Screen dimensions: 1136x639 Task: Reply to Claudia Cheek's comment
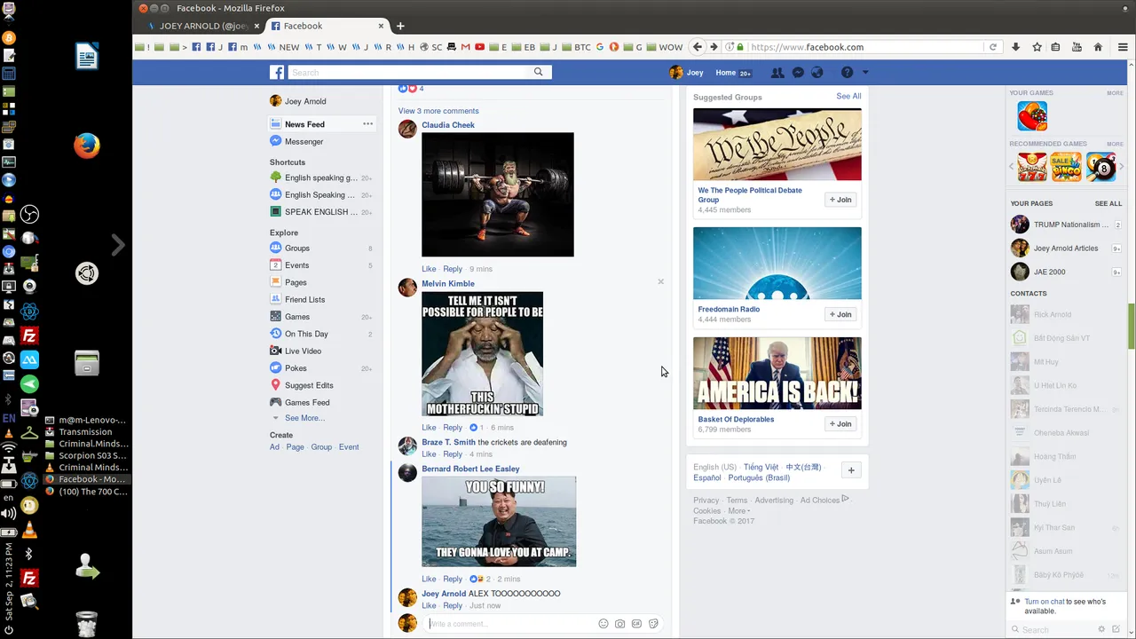point(453,269)
